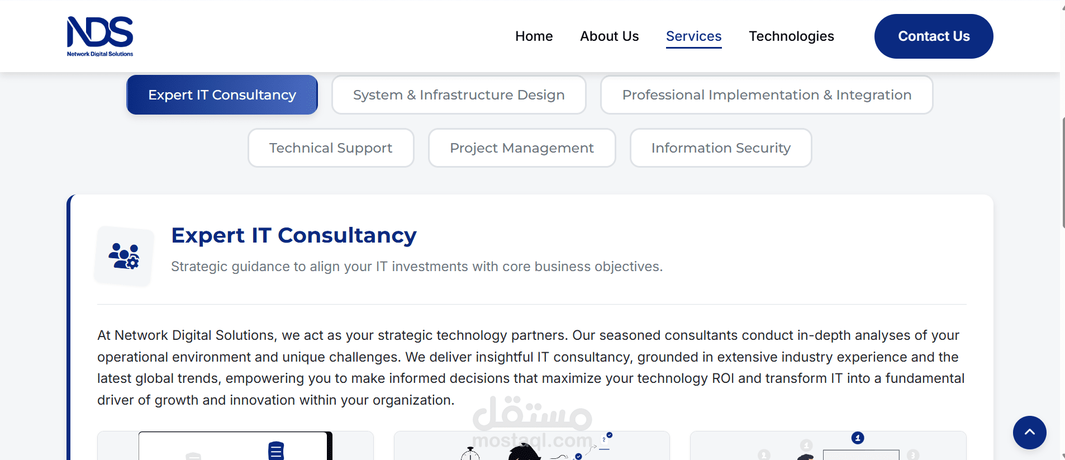Click the people-with-gear consultancy icon

pos(124,257)
